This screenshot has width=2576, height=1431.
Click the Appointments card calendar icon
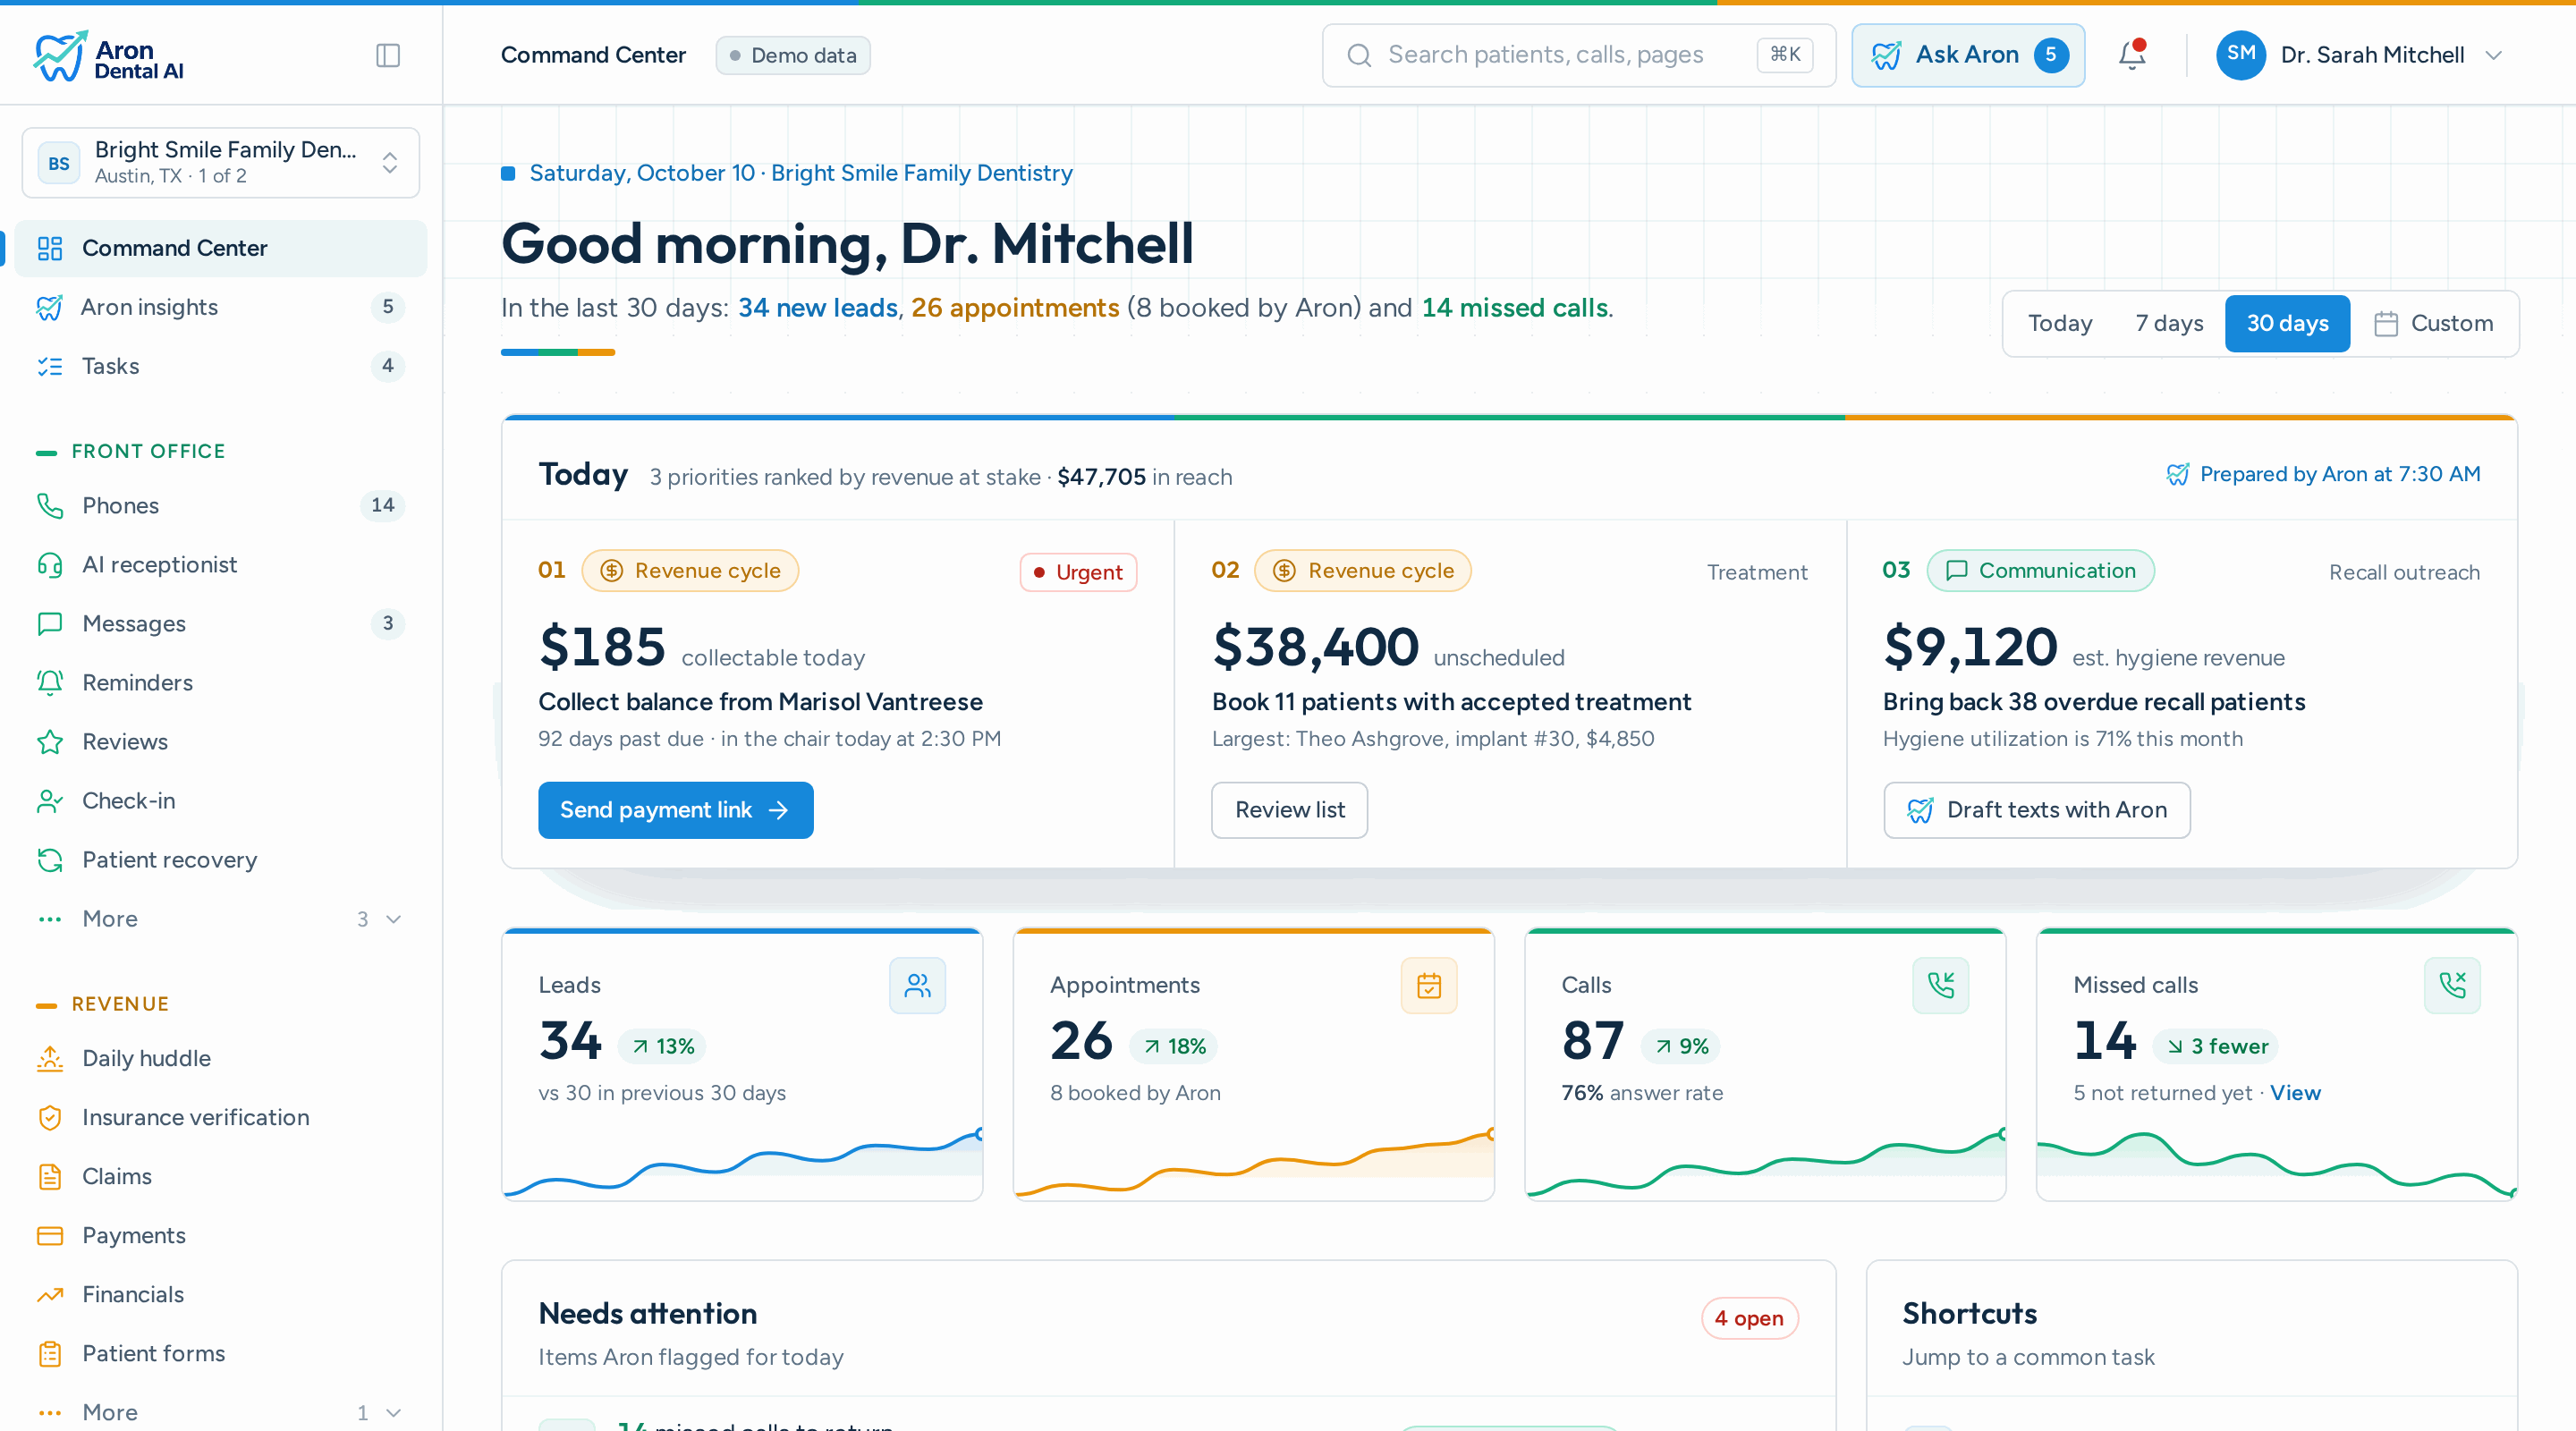(1429, 986)
